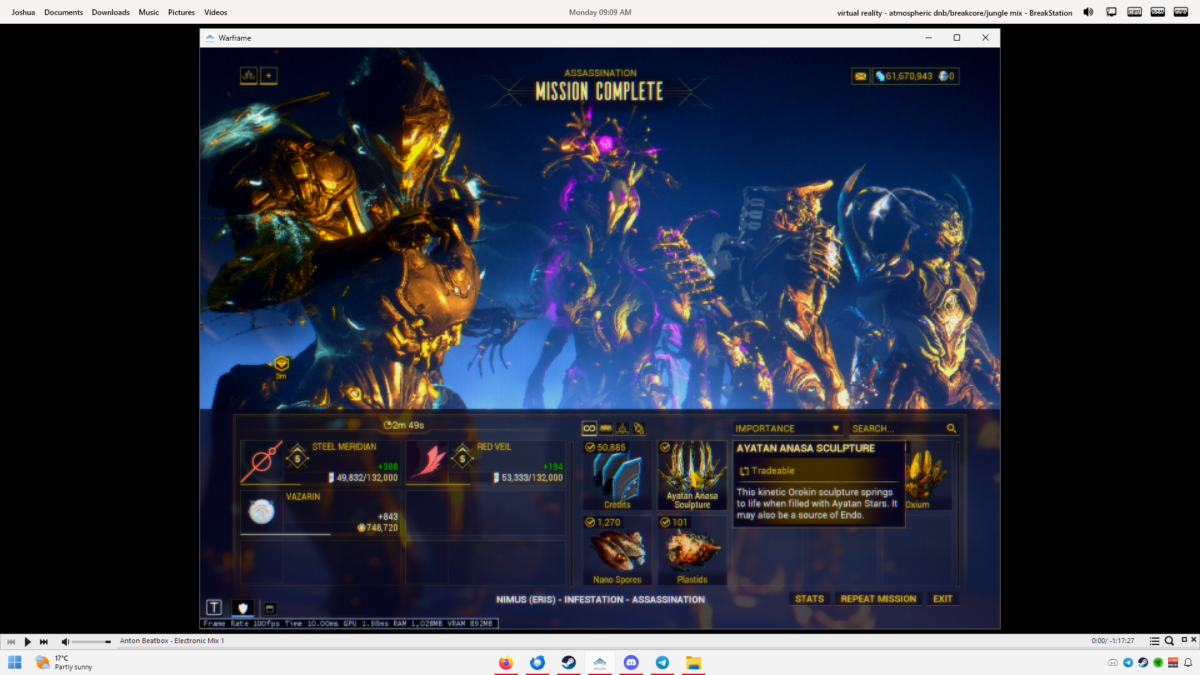Skip to the next track in the player
Image resolution: width=1200 pixels, height=675 pixels.
(x=44, y=641)
